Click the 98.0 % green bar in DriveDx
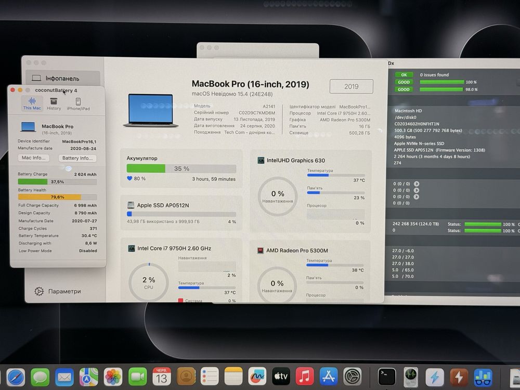 (441, 89)
